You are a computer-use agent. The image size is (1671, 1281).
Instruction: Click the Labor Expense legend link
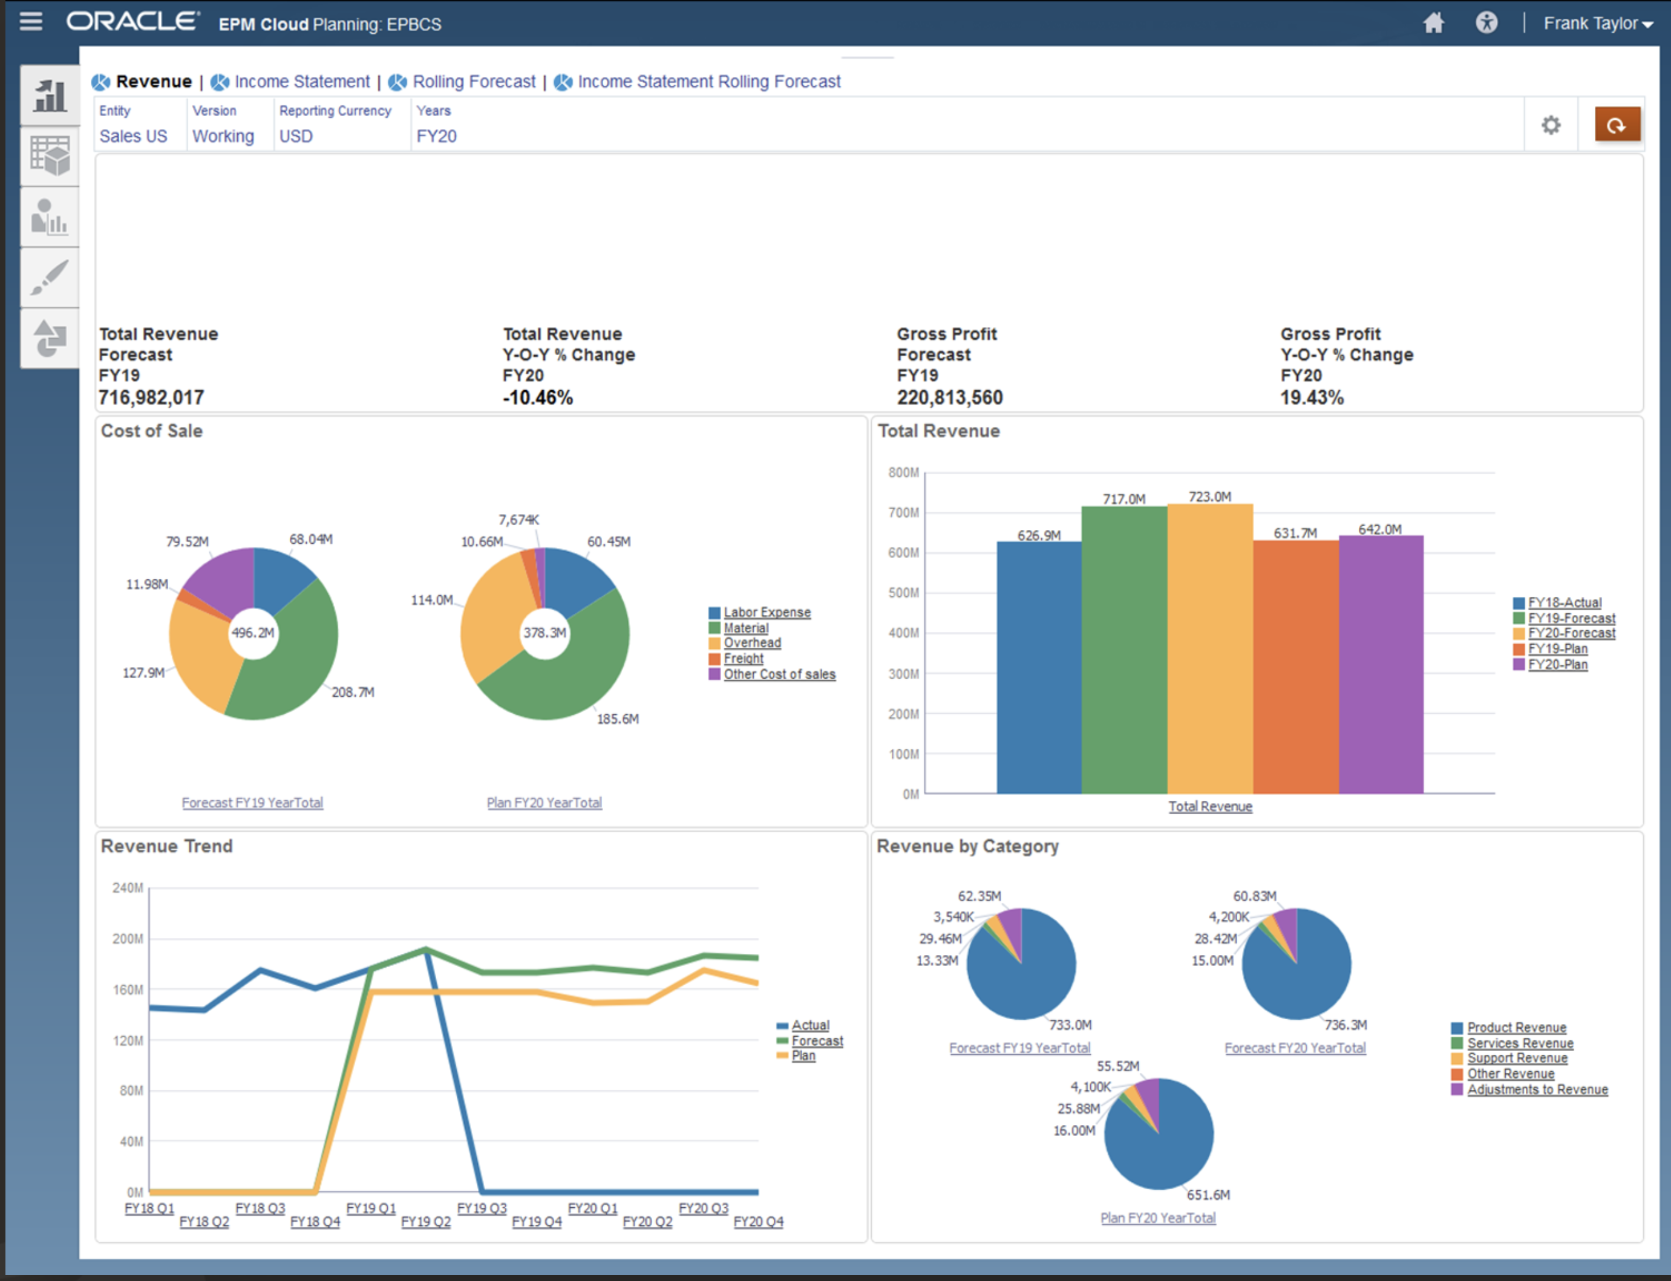click(x=767, y=612)
